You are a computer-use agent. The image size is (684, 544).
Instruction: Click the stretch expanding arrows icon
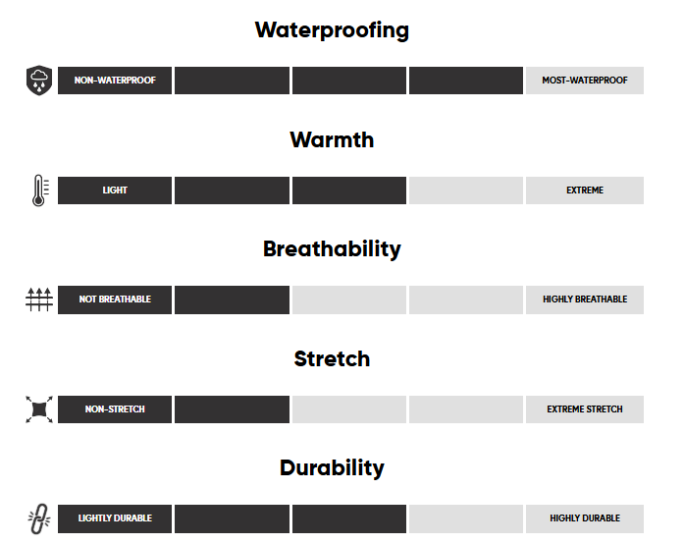click(39, 409)
